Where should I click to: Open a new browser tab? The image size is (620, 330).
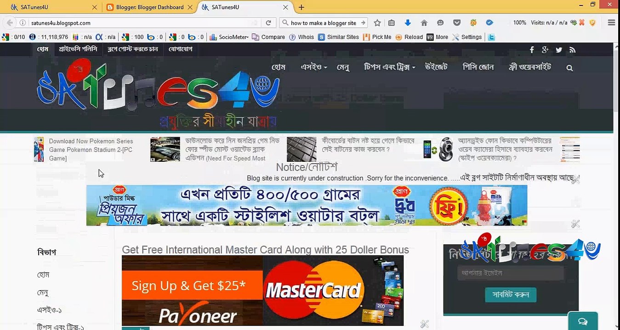click(301, 7)
